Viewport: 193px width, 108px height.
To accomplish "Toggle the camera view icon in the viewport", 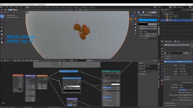I will [x=135, y=31].
